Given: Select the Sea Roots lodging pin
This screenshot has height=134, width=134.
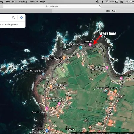Looking at the screenshot, I should (x=90, y=45).
